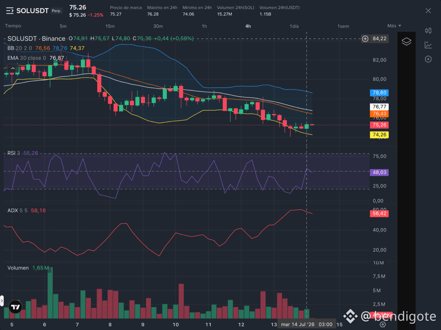Click the -1.25% price change
The height and width of the screenshot is (330, 441).
click(96, 15)
